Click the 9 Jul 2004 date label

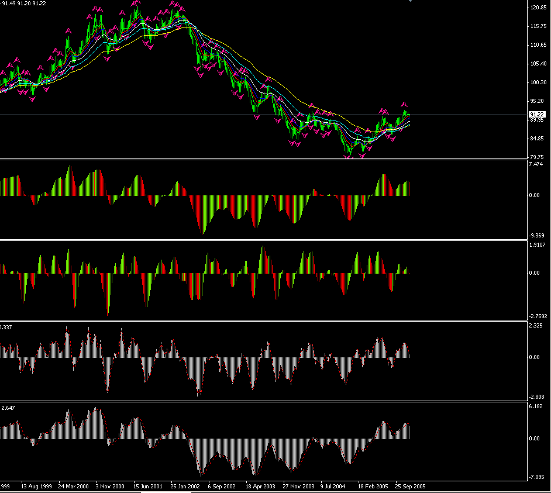(x=333, y=487)
